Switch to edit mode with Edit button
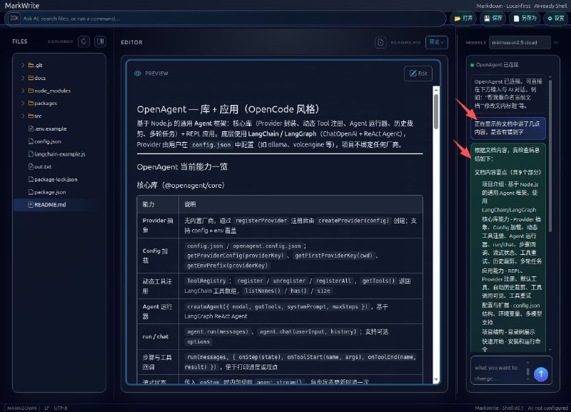Screen dimensions: 571x412 pyautogui.click(x=418, y=74)
